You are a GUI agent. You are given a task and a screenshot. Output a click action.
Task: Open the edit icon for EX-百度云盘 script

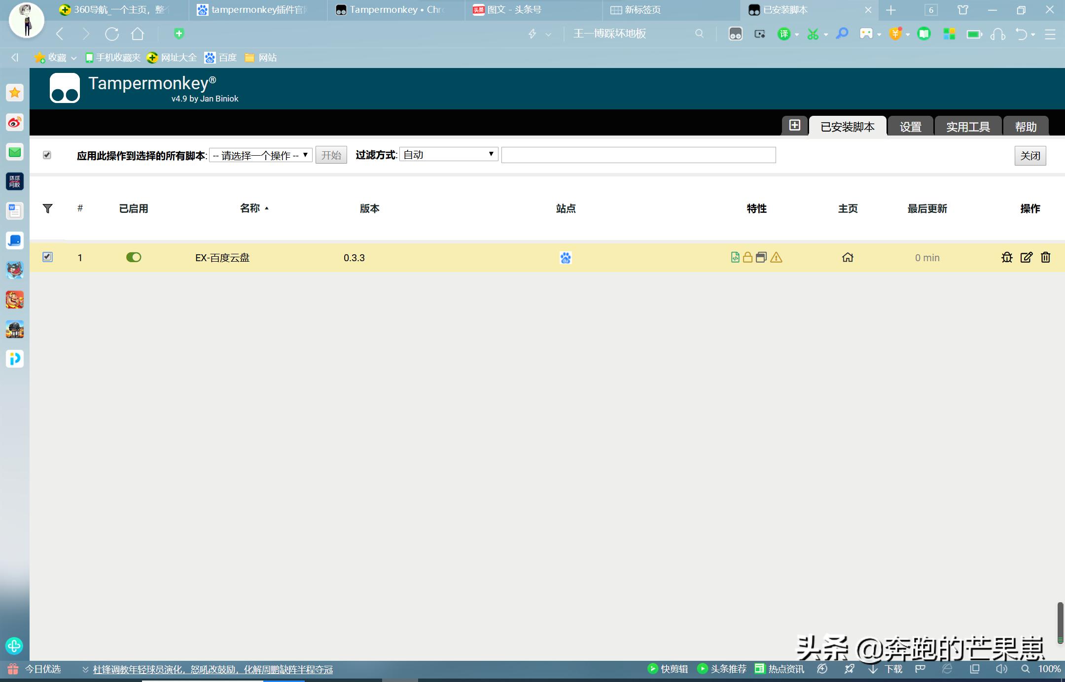pos(1026,257)
